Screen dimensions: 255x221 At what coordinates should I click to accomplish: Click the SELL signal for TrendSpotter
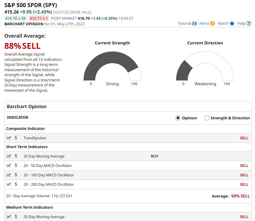[x=244, y=138]
